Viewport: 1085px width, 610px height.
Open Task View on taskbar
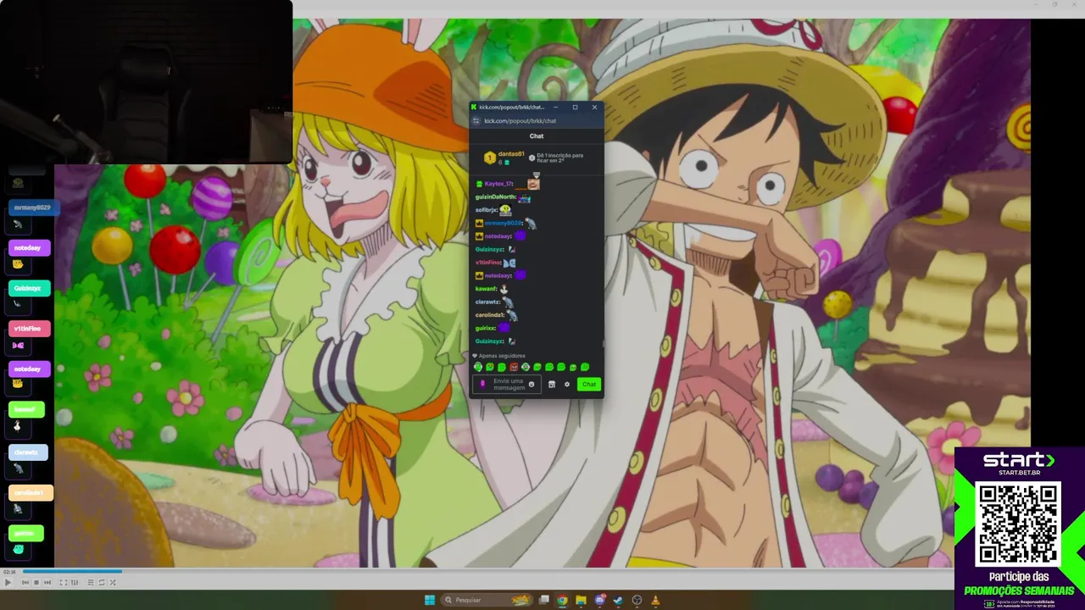pos(545,600)
